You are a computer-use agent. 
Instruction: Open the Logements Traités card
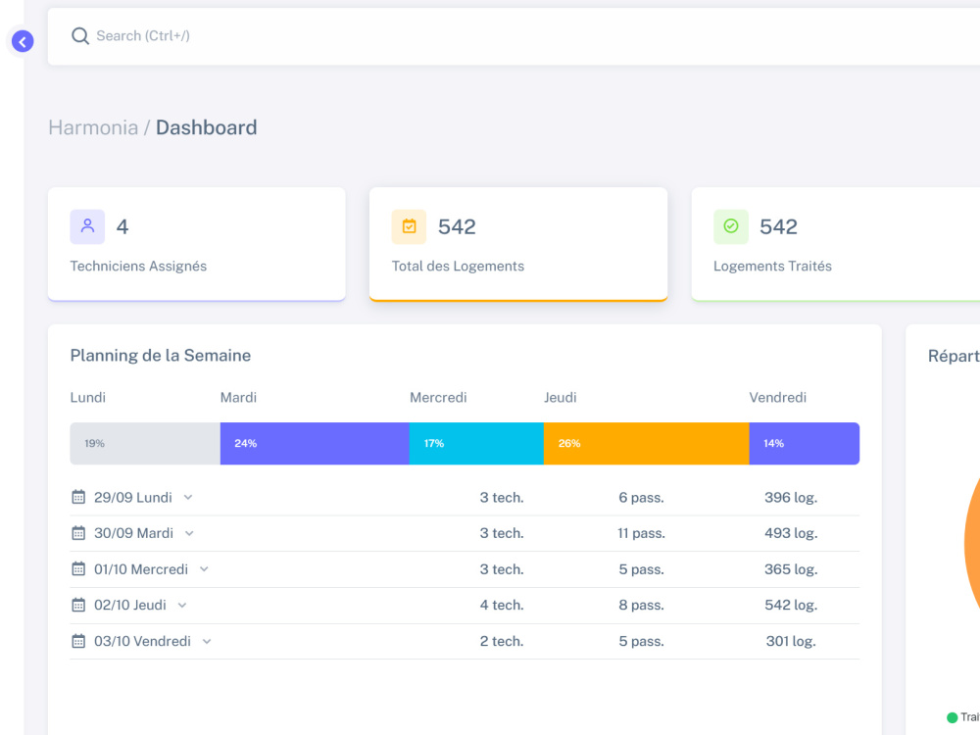click(836, 244)
